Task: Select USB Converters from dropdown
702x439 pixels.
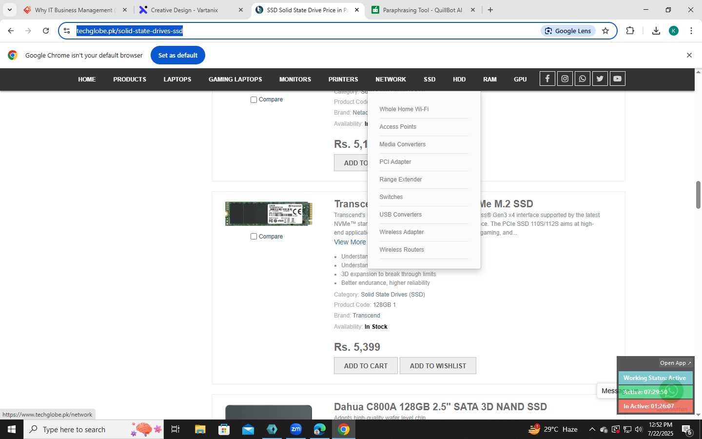Action: 401,215
